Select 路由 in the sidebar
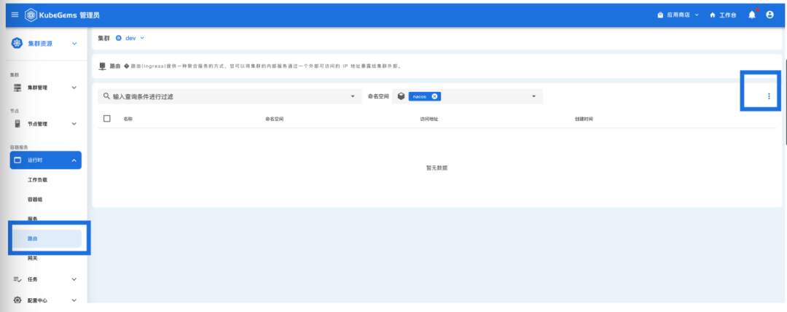The width and height of the screenshot is (787, 312). (46, 238)
